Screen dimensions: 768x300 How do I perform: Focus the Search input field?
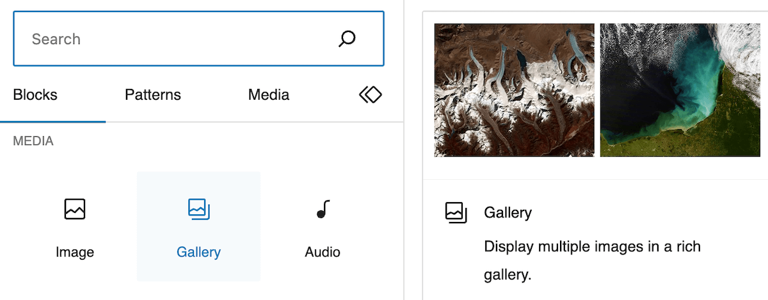pos(198,38)
